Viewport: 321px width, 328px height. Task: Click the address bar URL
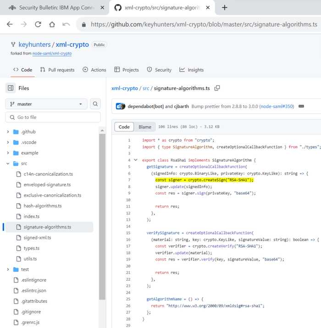click(204, 24)
